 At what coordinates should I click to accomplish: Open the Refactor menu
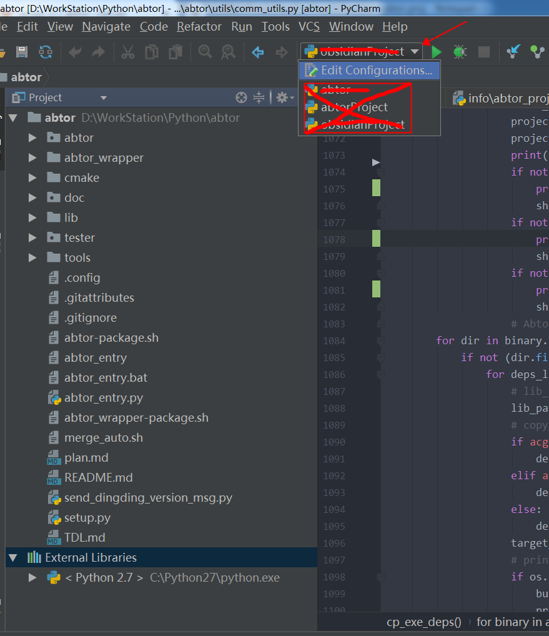(x=199, y=27)
